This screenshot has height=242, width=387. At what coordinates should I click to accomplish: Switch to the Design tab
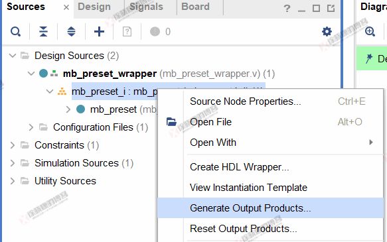94,7
